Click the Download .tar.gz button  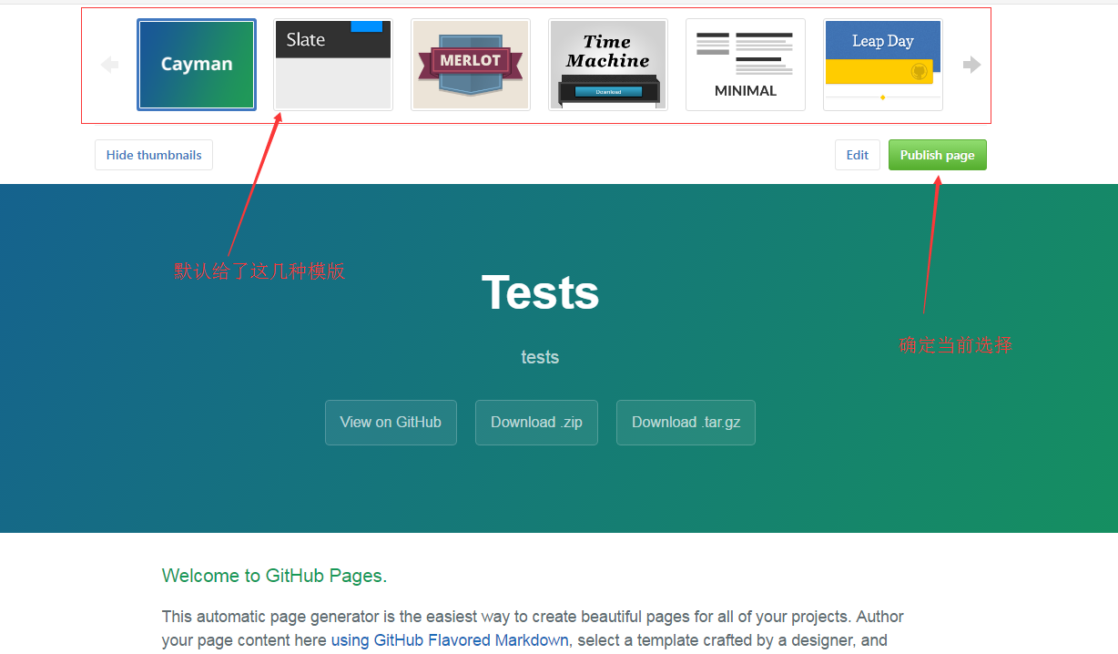tap(686, 423)
